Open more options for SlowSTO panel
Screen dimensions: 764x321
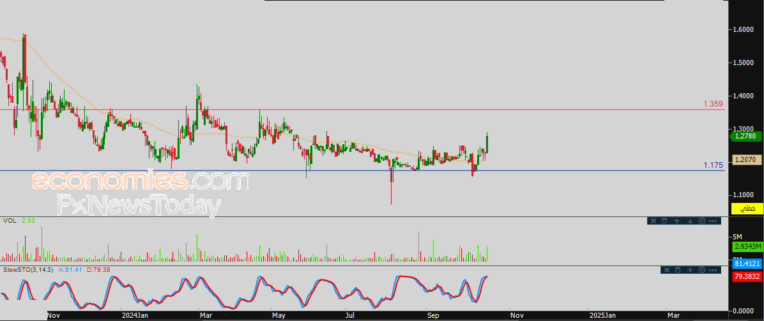point(713,270)
